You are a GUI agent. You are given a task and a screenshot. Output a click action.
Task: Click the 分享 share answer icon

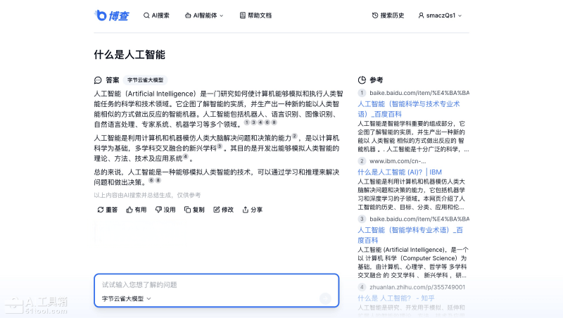pyautogui.click(x=246, y=210)
